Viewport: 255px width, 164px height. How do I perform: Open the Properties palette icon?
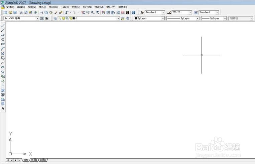point(103,12)
